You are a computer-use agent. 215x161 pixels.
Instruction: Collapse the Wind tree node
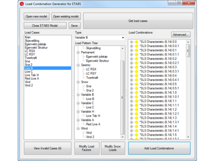78,128
